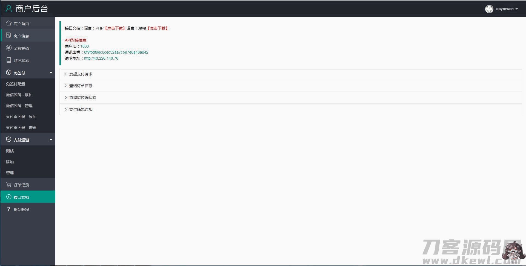The image size is (526, 266).
Task: Click the question mark icon beside 帮助教程
Action: [9, 209]
